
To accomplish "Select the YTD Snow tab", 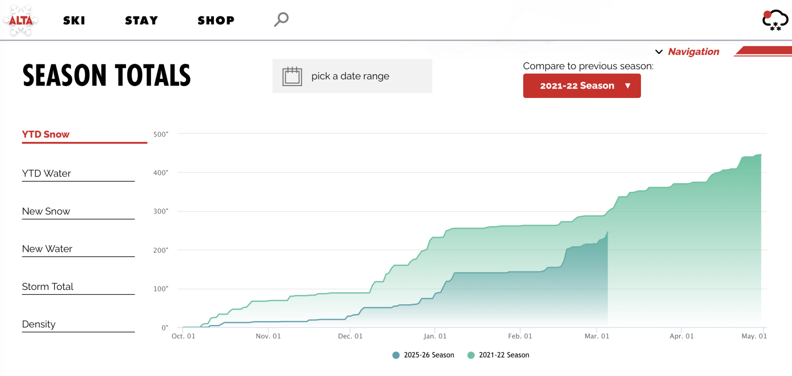I will pos(46,135).
